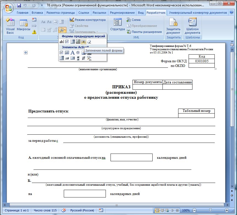
Task: Open the Macro Security warning icon
Action: pyautogui.click(x=34, y=32)
